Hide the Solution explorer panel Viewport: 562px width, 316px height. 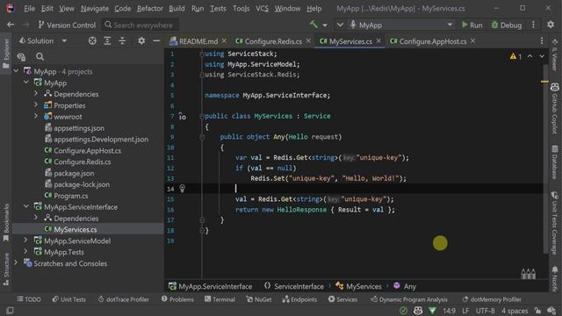[156, 41]
